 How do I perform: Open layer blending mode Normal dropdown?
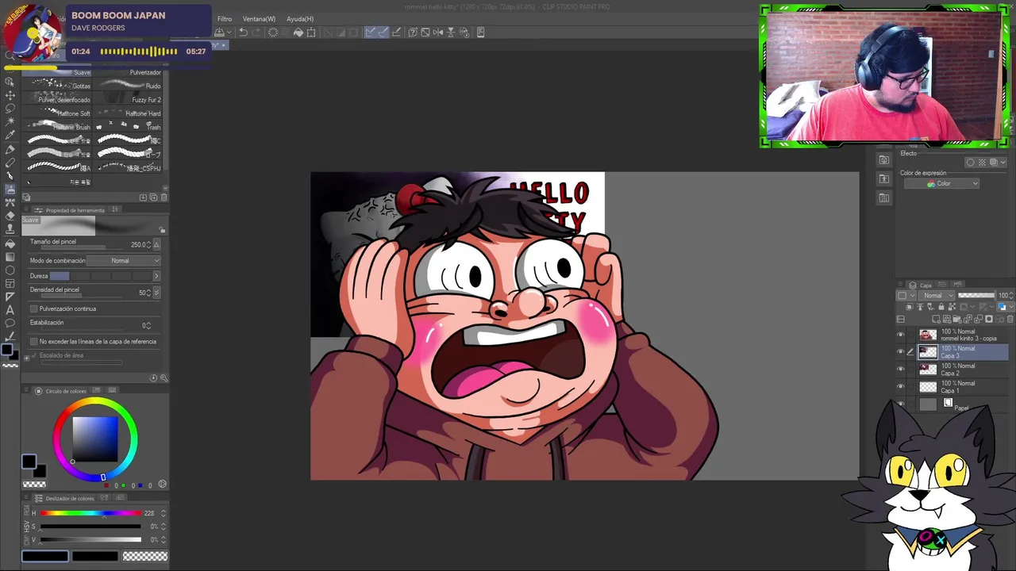tap(937, 296)
